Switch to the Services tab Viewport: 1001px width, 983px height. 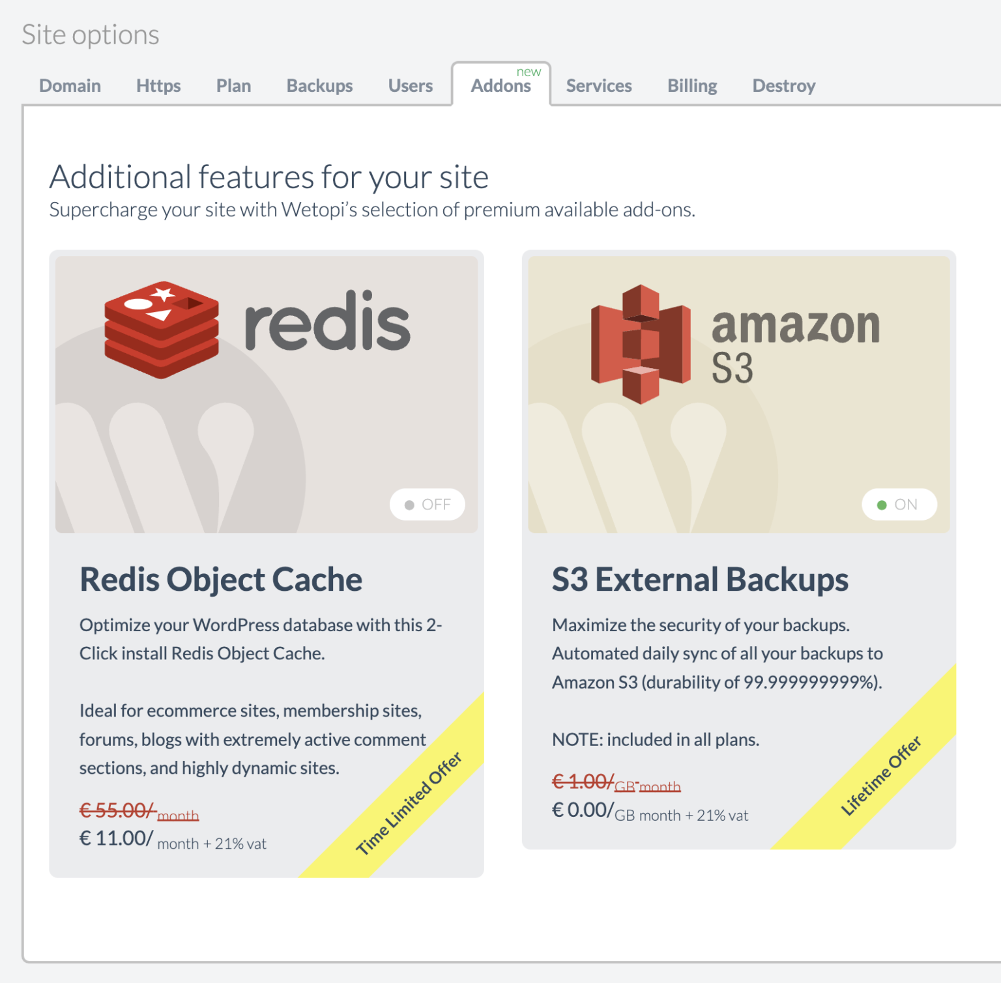[599, 85]
